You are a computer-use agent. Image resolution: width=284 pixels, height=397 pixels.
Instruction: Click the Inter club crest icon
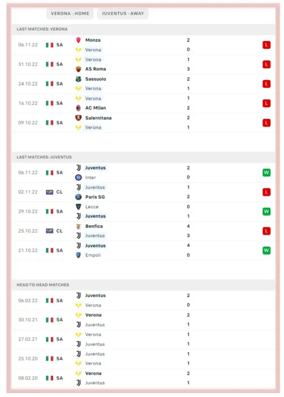point(78,177)
